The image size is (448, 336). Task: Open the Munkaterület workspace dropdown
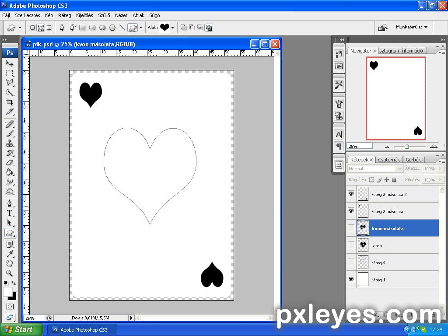pos(412,27)
